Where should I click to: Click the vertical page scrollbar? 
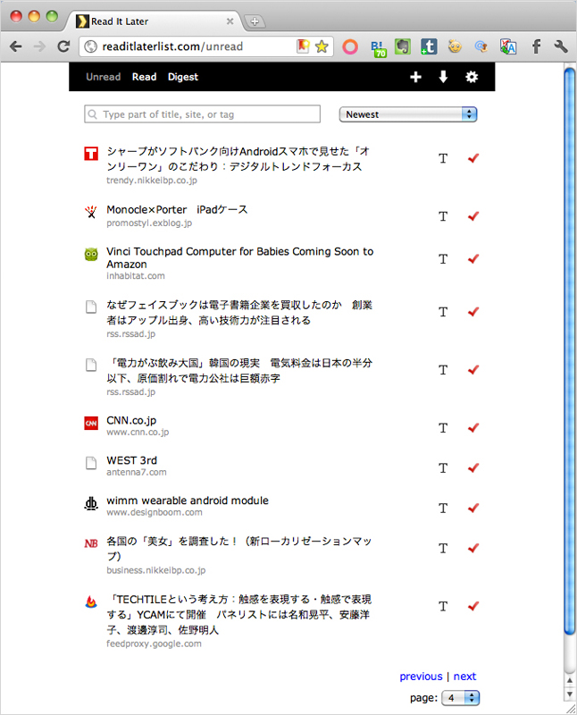[570, 357]
